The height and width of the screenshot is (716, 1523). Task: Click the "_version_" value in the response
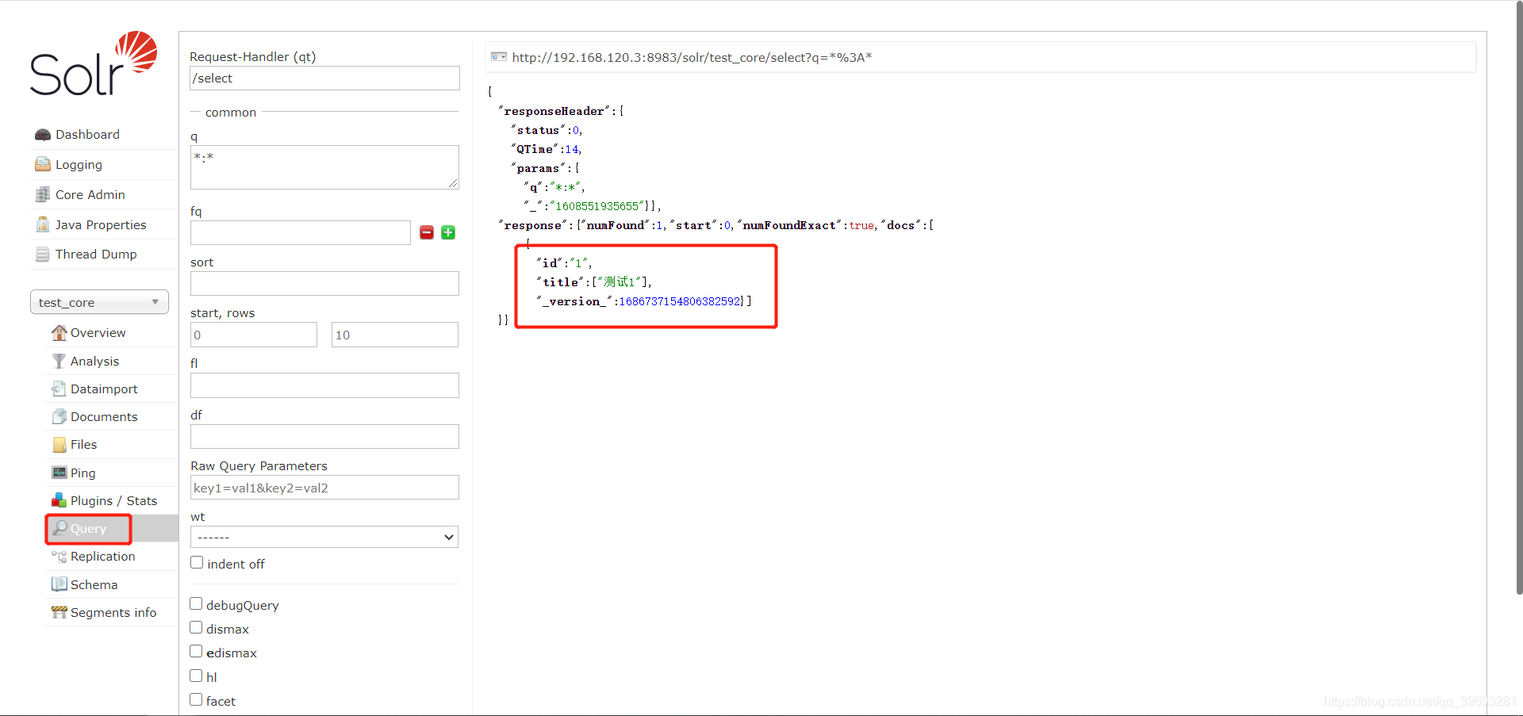click(x=680, y=301)
